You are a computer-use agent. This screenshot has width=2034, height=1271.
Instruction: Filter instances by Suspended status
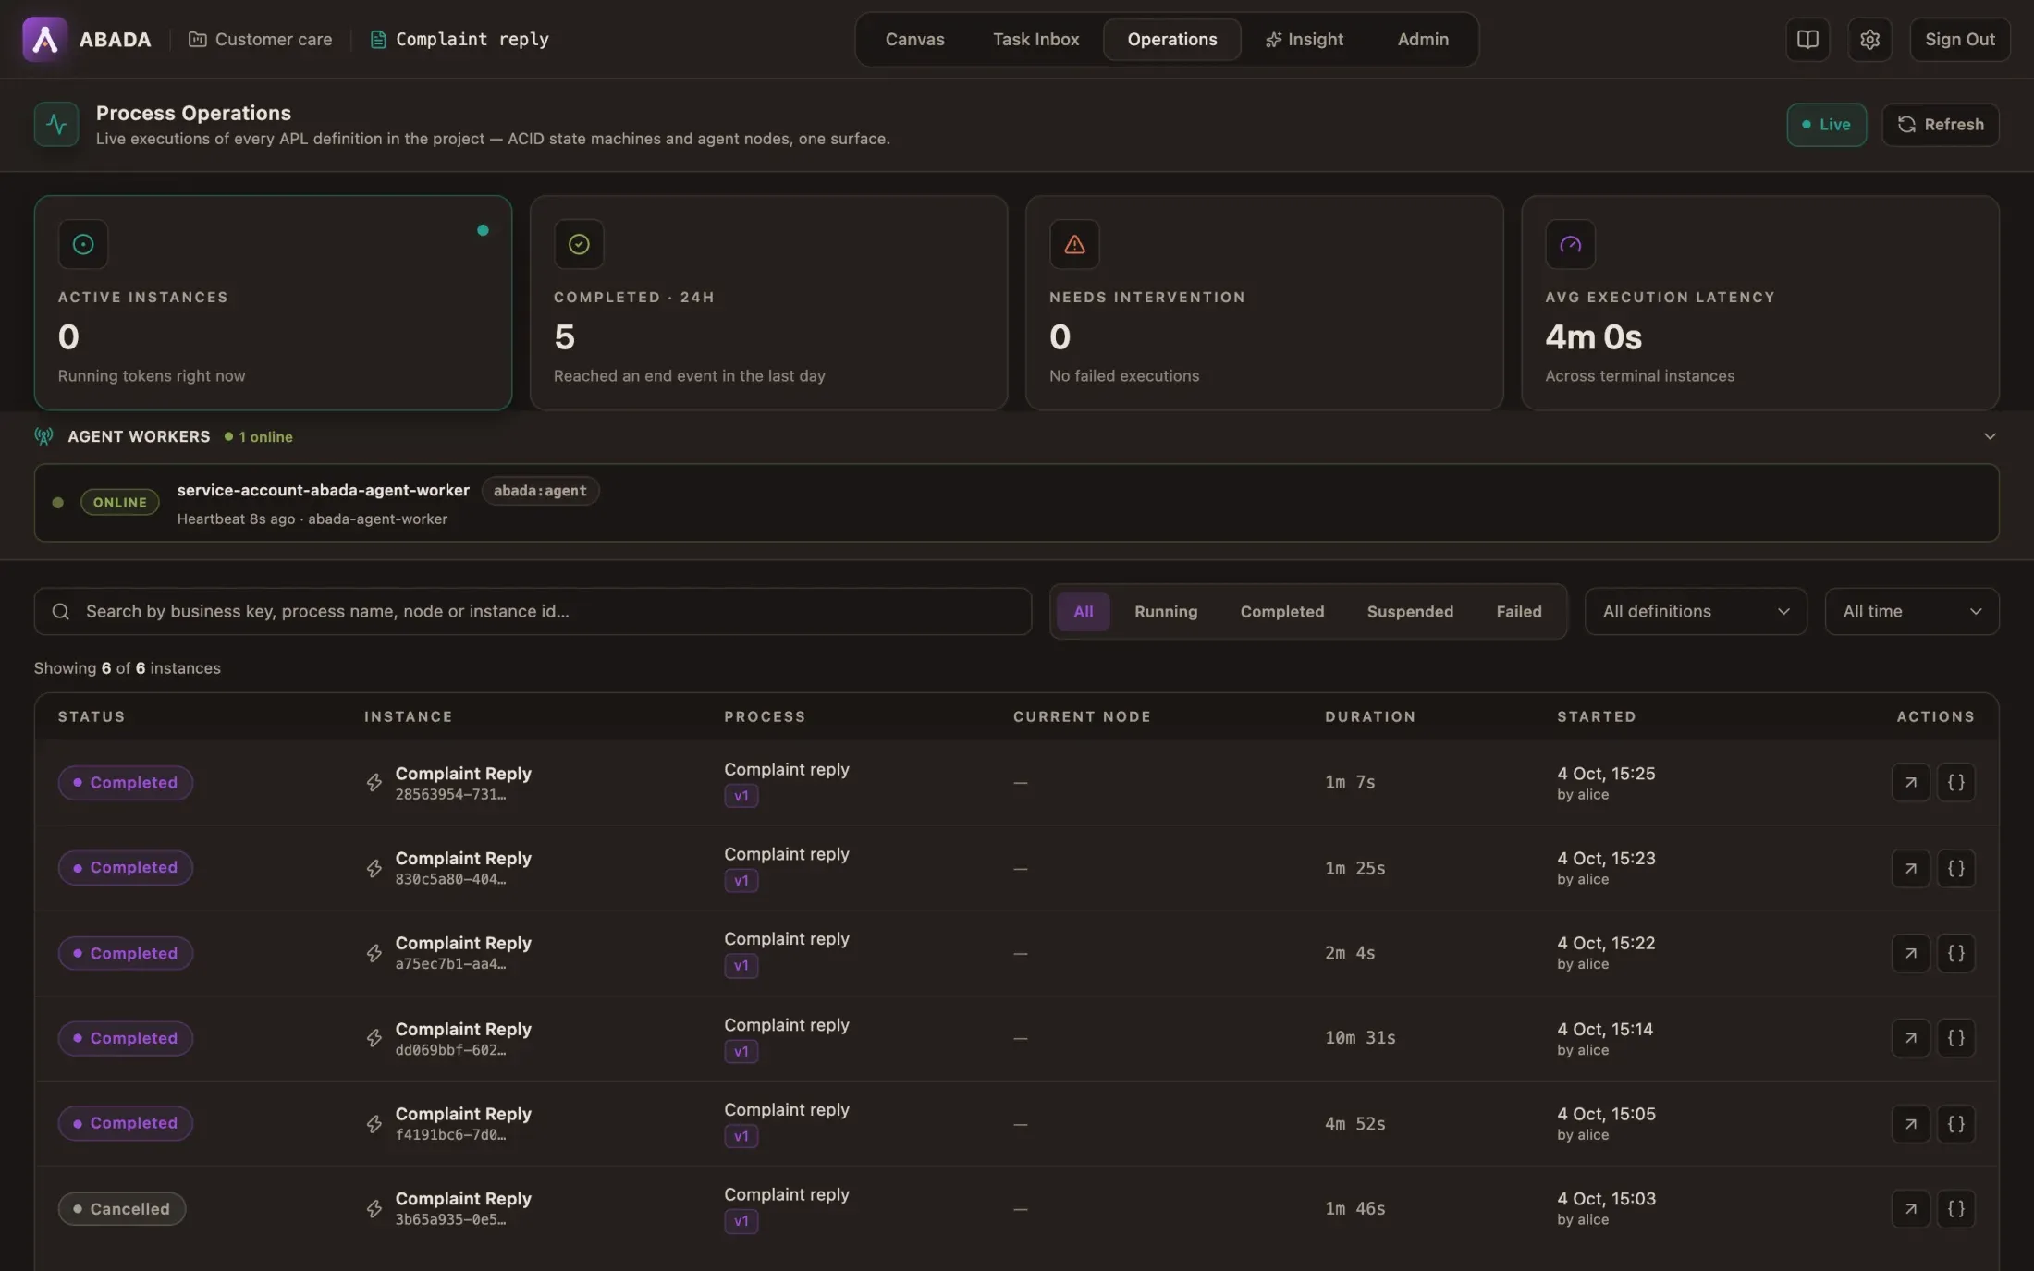tap(1409, 611)
